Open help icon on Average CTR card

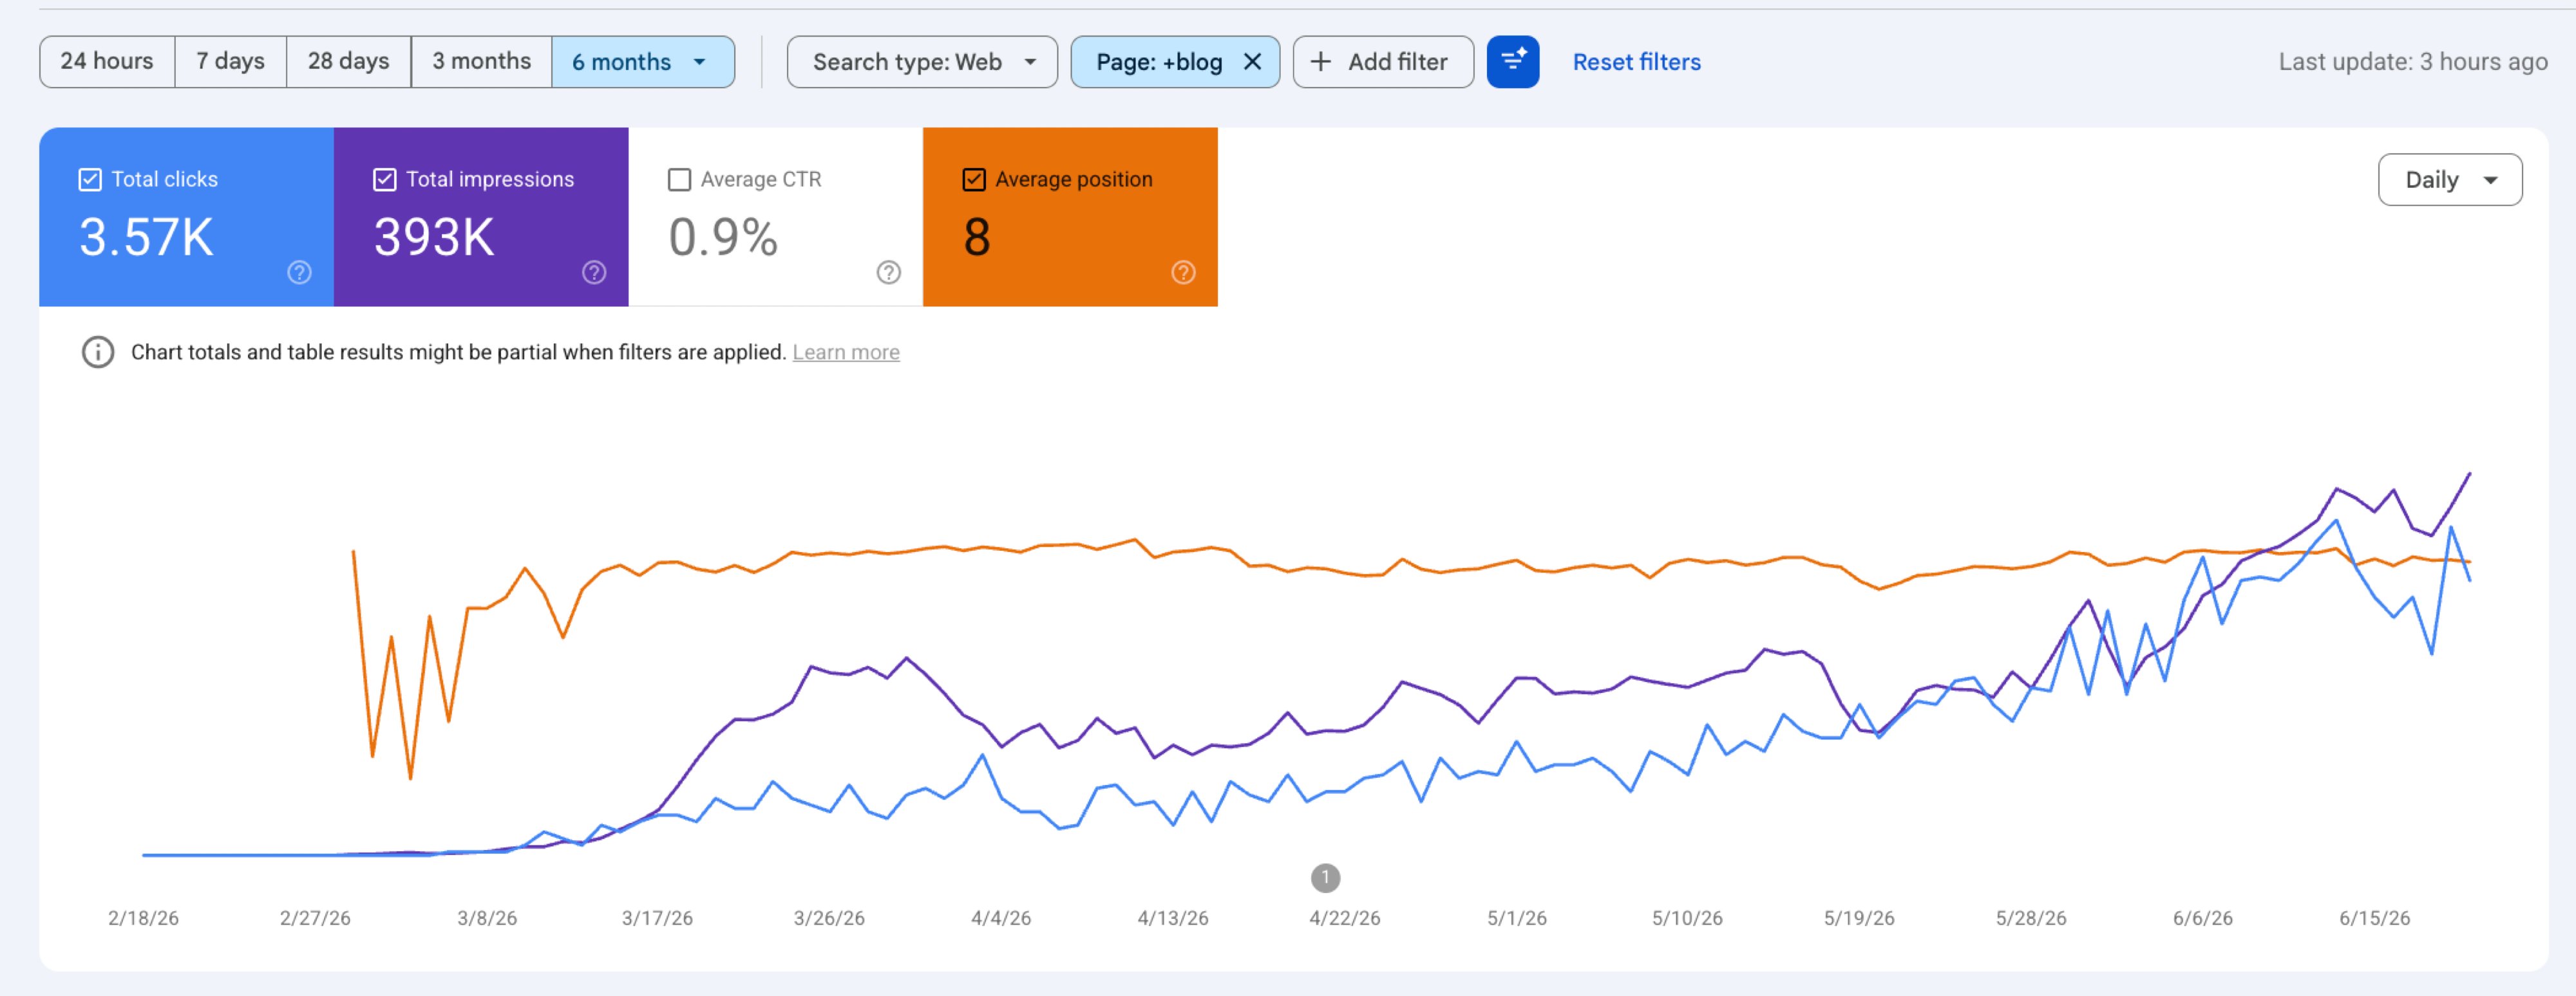[889, 273]
